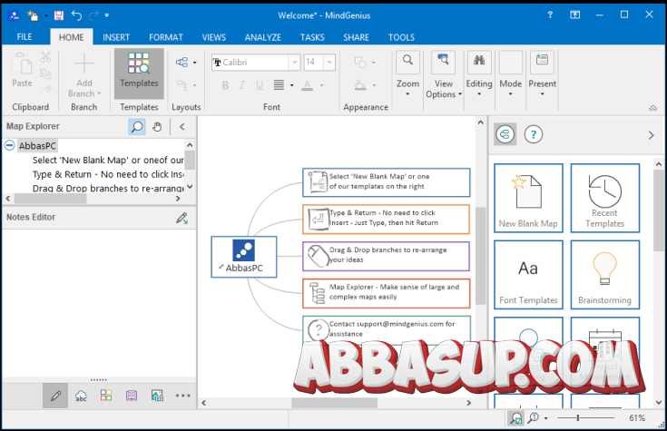Open the quick access toolbar customize dropdown
Viewport: 667px width, 431px height.
tap(107, 15)
